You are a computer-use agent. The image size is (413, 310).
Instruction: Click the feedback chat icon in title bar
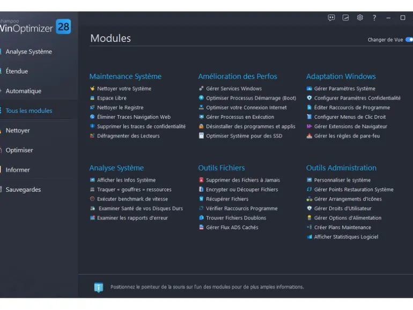(331, 18)
